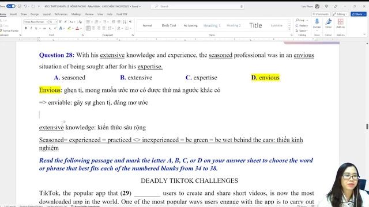Undo the last action

pos(25,6)
